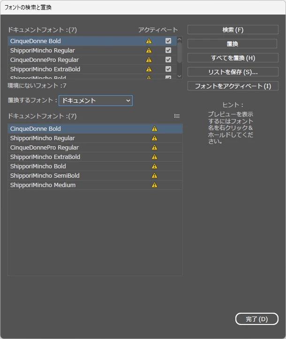Select CinqueDonnePro Regular in the top document fonts list

tap(92, 60)
